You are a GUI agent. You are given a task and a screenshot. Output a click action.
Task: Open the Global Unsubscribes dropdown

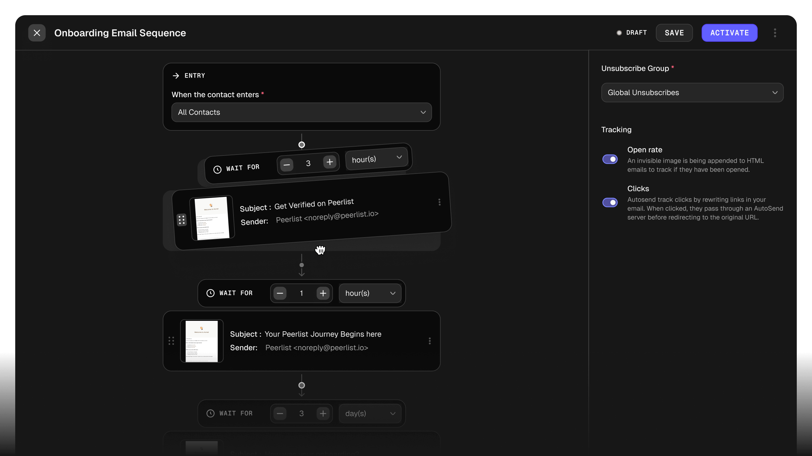692,92
